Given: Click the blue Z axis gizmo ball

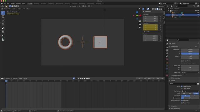Looking at the screenshot, I should coord(137,12).
